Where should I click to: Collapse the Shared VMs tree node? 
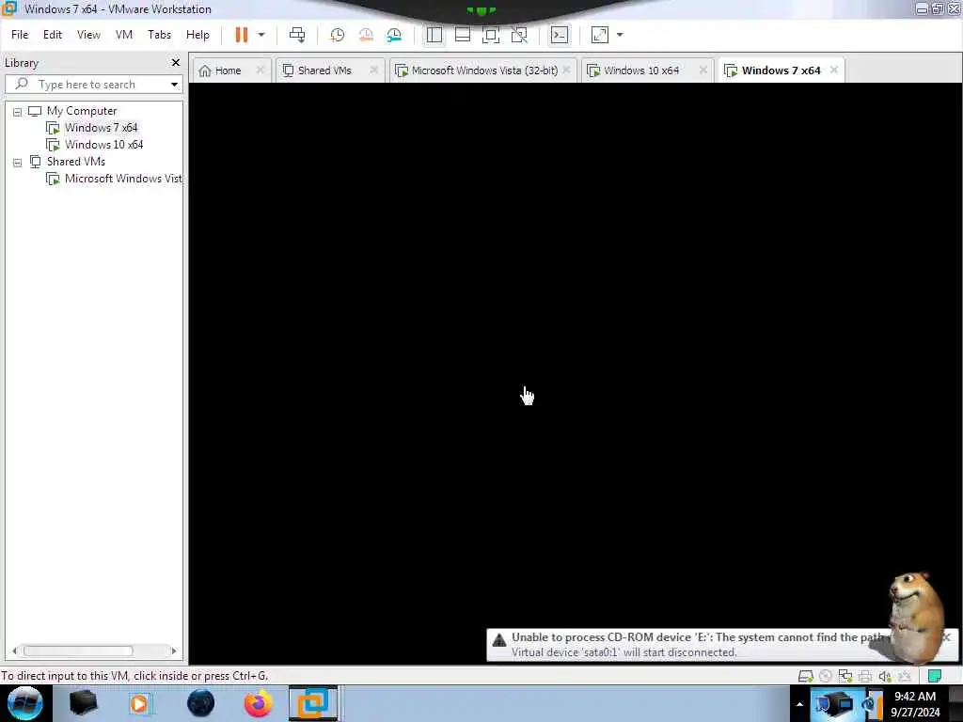[17, 163]
